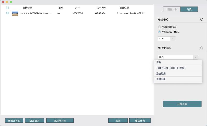Choose 原名 in the dropdown list
Image resolution: width=207 pixels, height=126 pixels.
(178, 62)
